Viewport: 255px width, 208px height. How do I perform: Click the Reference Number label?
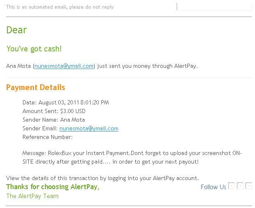(x=48, y=137)
